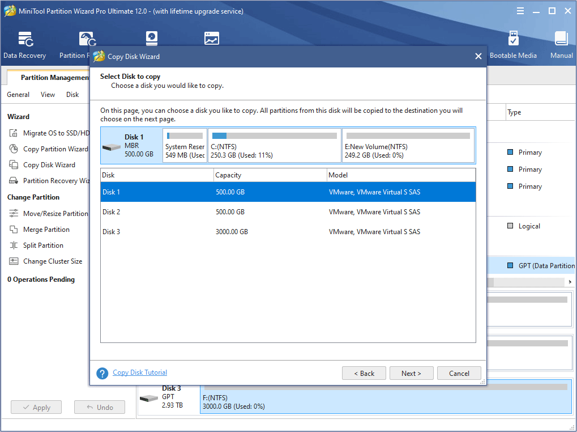This screenshot has height=432, width=577.
Task: Switch to Partition Management tab
Action: click(49, 77)
